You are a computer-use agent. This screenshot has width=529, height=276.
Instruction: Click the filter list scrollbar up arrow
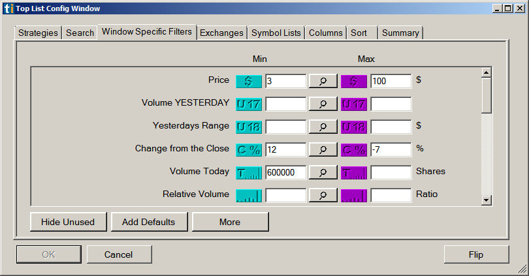(x=486, y=72)
